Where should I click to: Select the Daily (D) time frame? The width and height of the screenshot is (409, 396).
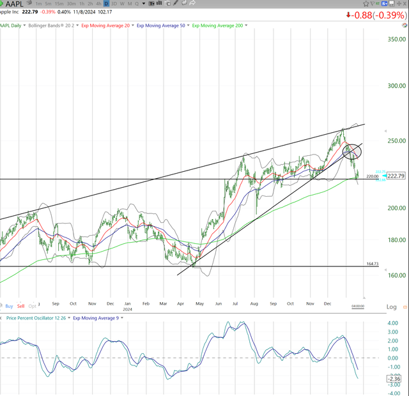click(107, 4)
